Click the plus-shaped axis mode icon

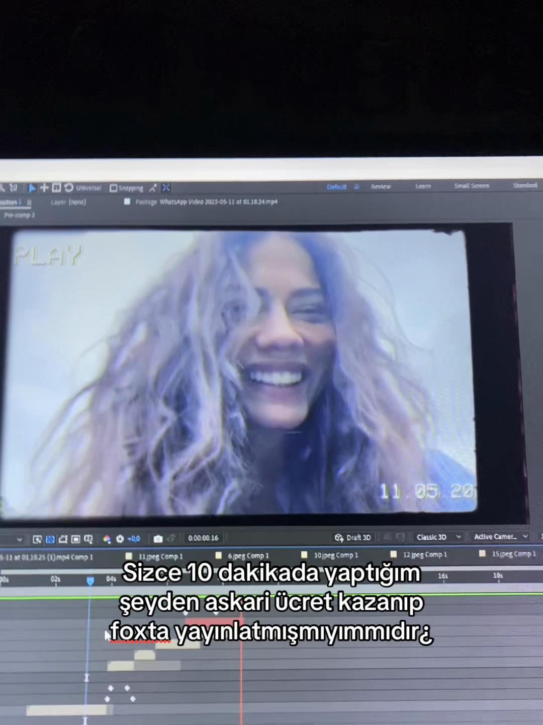point(44,188)
